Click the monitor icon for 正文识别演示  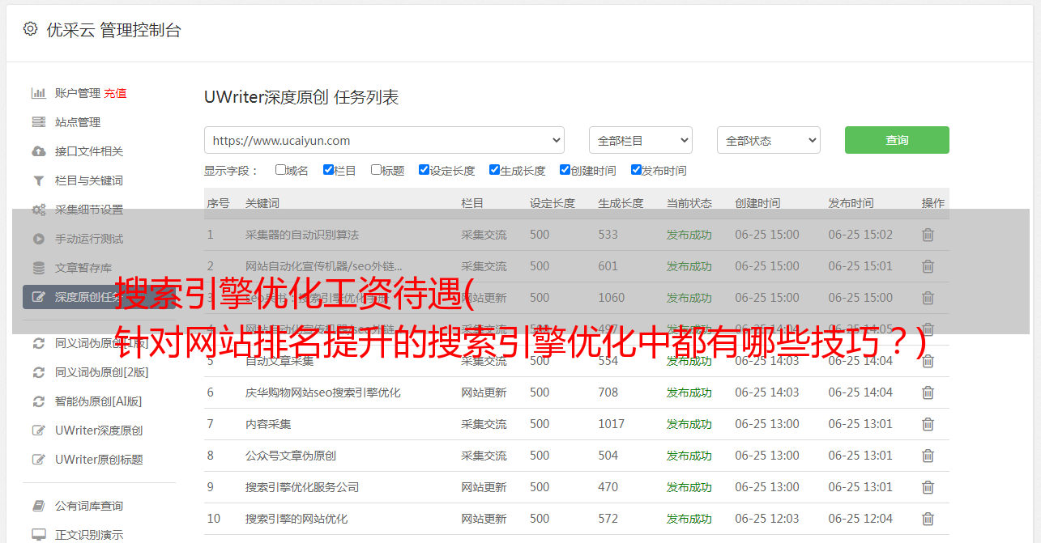(38, 535)
